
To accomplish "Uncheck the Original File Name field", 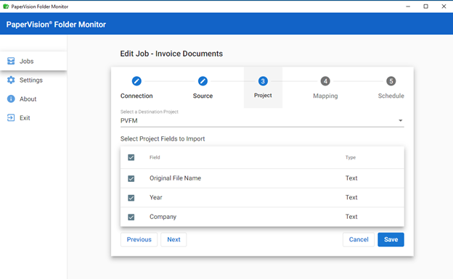I will pyautogui.click(x=131, y=178).
